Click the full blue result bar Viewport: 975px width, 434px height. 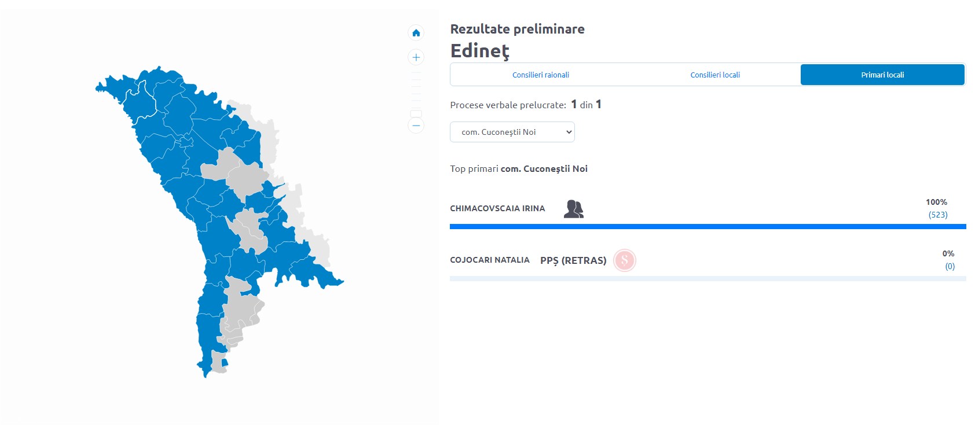[x=708, y=226]
